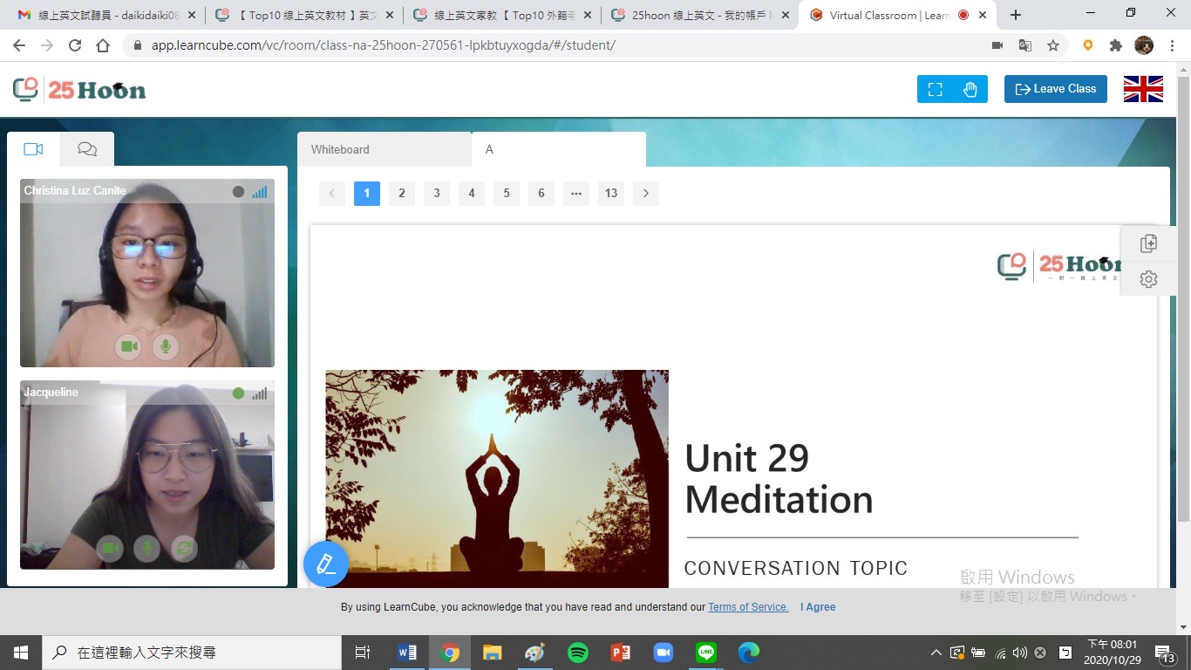Click the translate page icon
Screen dimensions: 1191x670
[x=1025, y=45]
